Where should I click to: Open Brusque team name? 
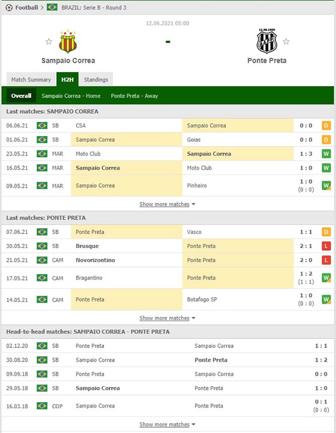[x=87, y=246]
